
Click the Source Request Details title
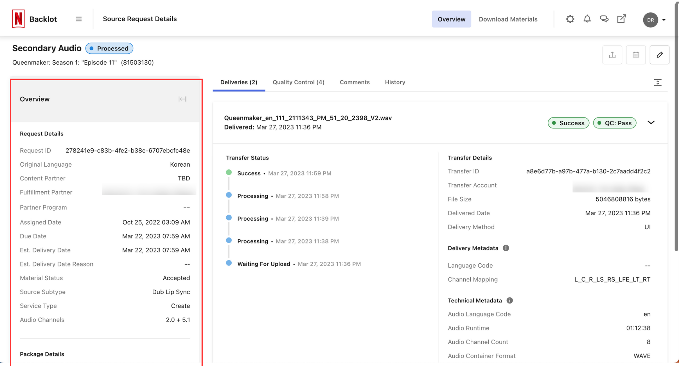pyautogui.click(x=140, y=19)
